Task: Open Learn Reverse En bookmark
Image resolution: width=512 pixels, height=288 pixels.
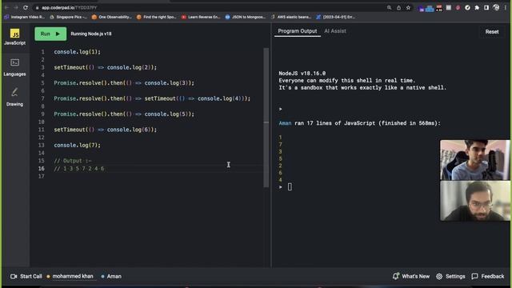Action: [201, 17]
